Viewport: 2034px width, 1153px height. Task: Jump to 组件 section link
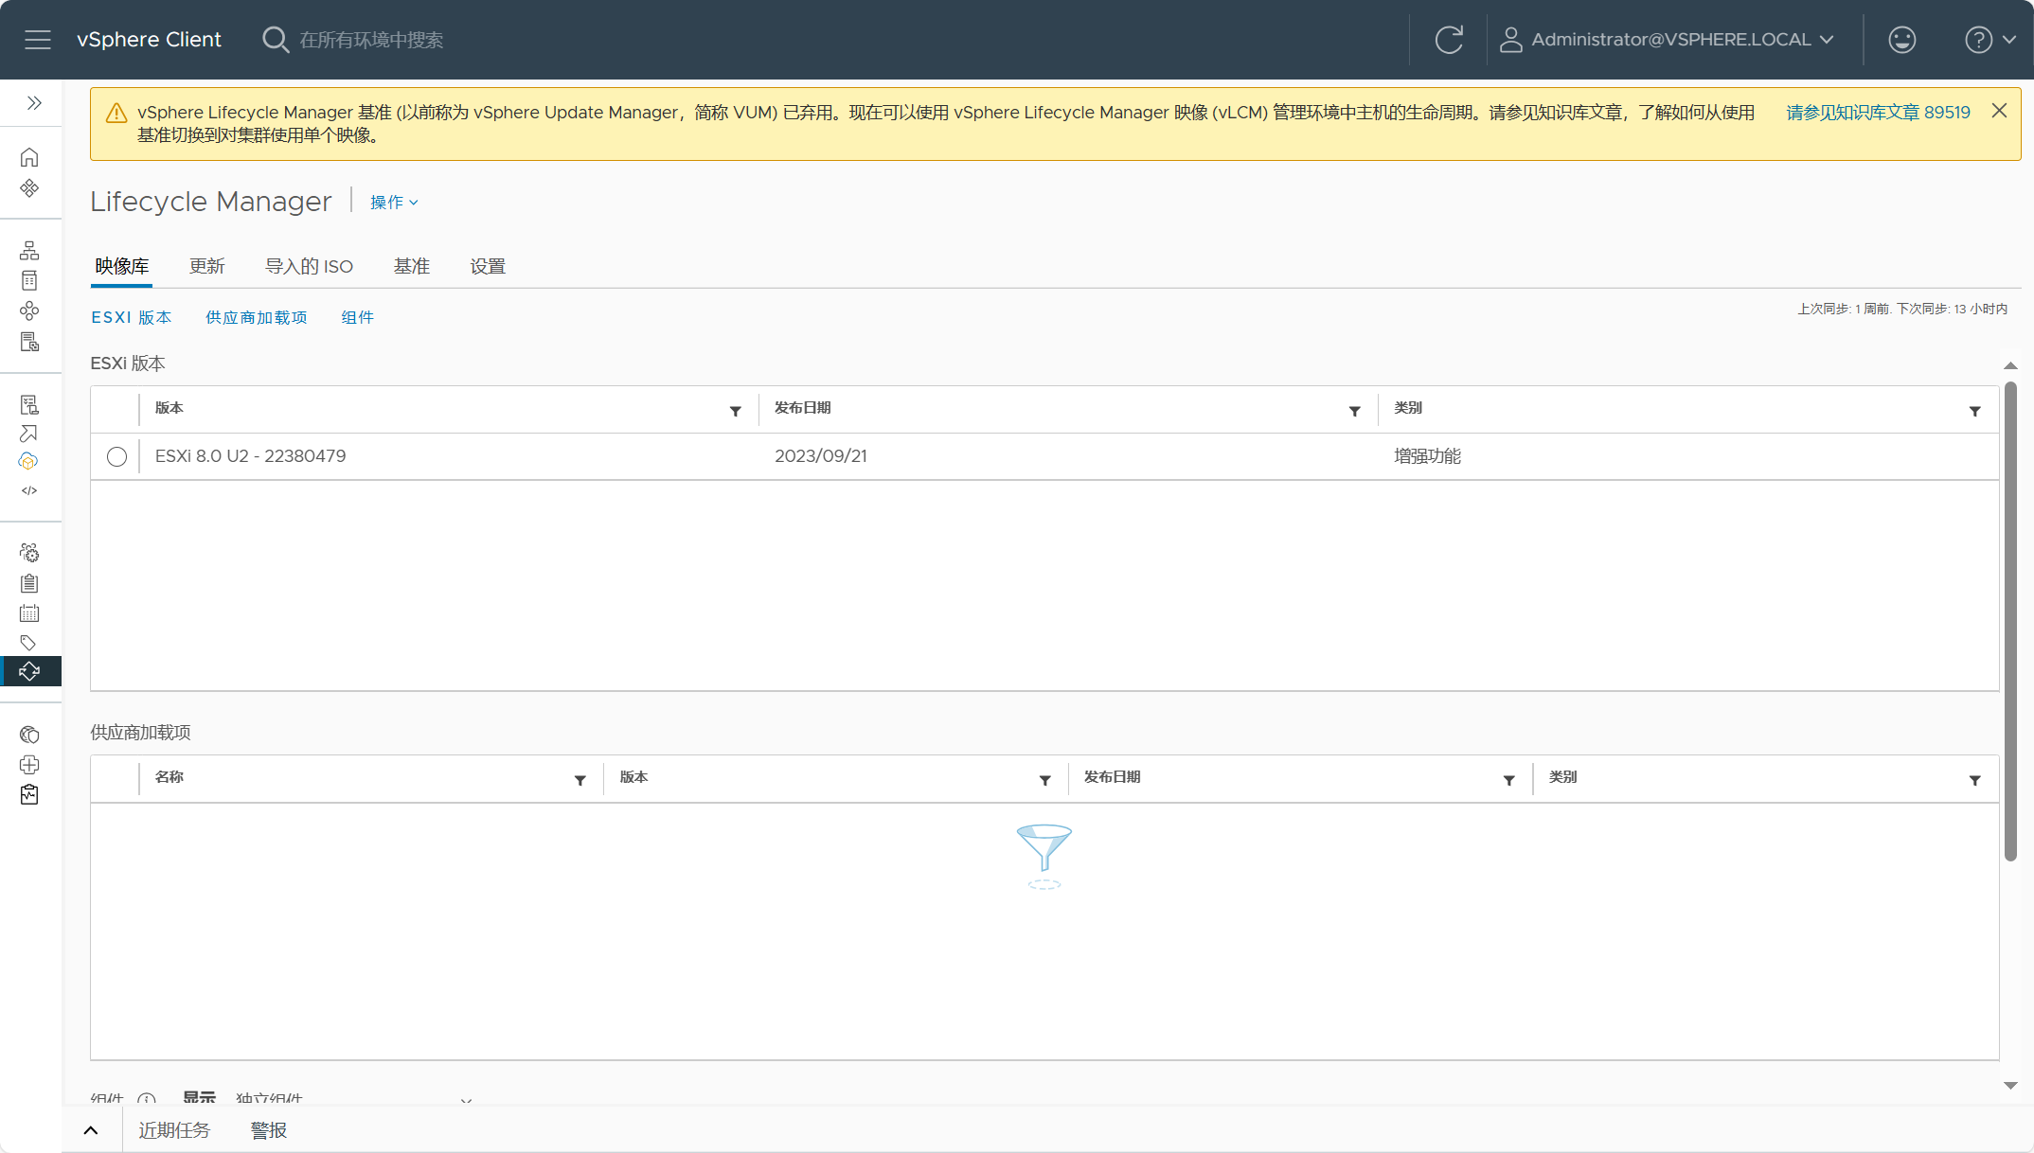(358, 318)
